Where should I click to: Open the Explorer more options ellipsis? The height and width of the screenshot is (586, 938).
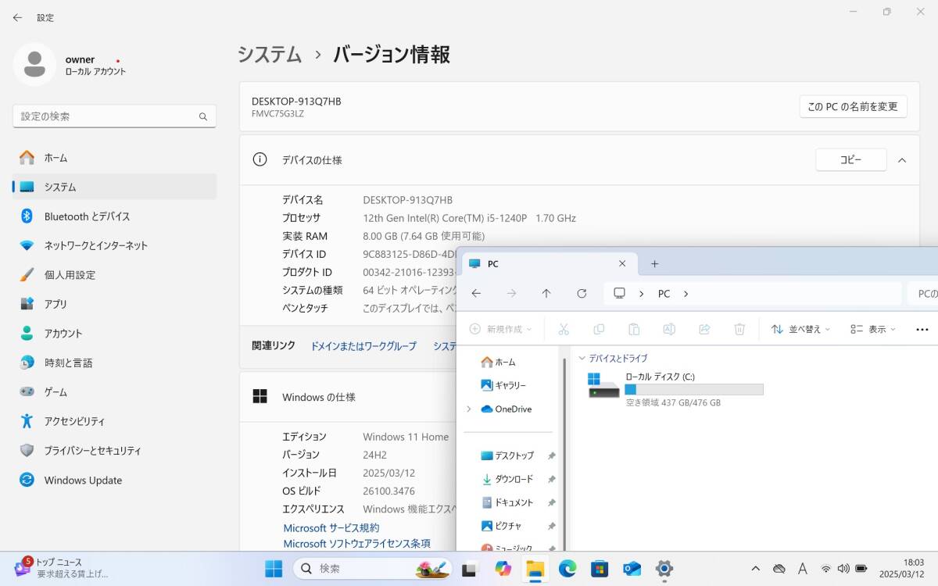[x=922, y=330]
